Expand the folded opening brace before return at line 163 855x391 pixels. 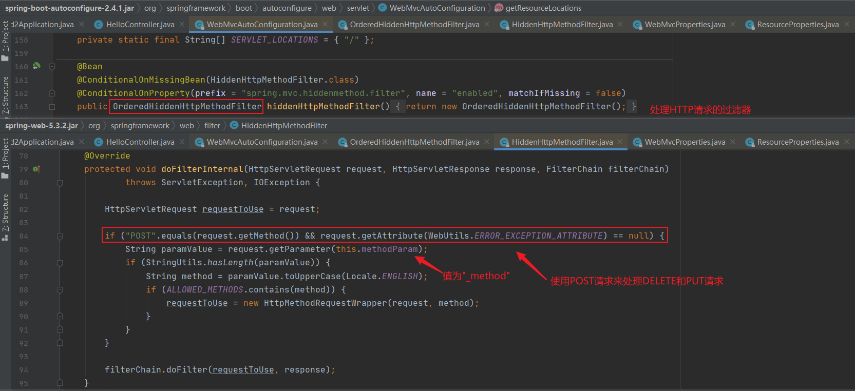tap(398, 106)
